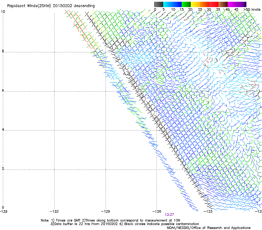Click the '10' latitude axis label
Viewport: 262px width, 230px height.
click(x=3, y=12)
